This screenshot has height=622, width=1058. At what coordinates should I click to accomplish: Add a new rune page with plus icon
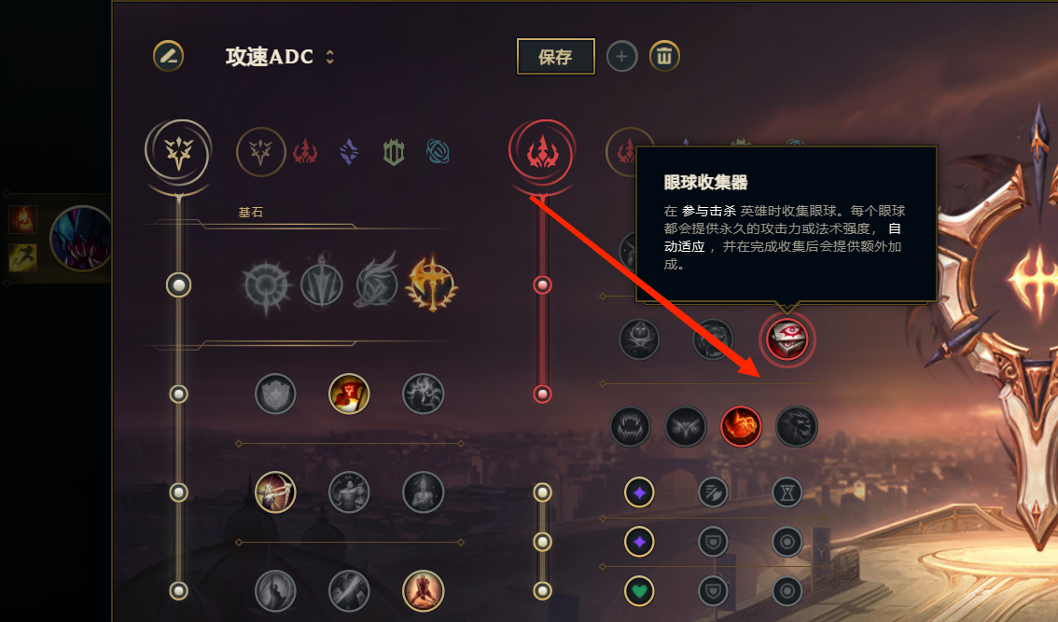click(x=621, y=57)
